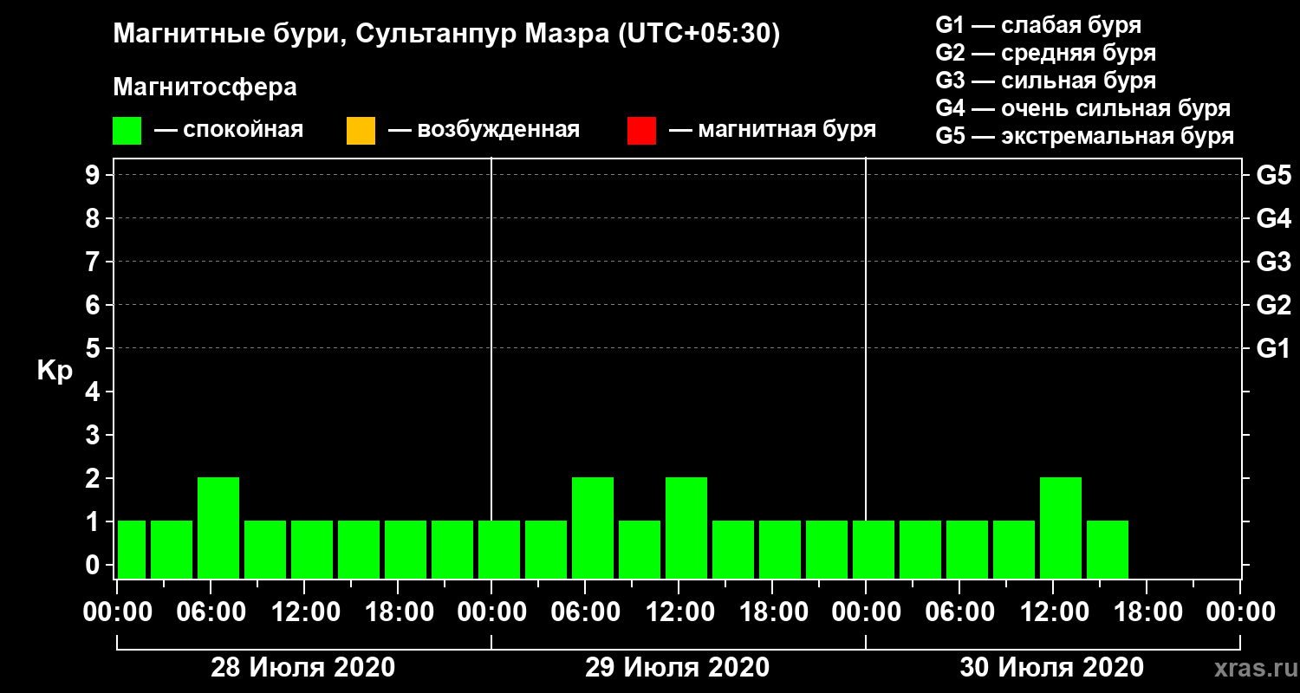Click the 'G2 — средняя буря' legend line
This screenshot has height=693, width=1300.
1045,53
